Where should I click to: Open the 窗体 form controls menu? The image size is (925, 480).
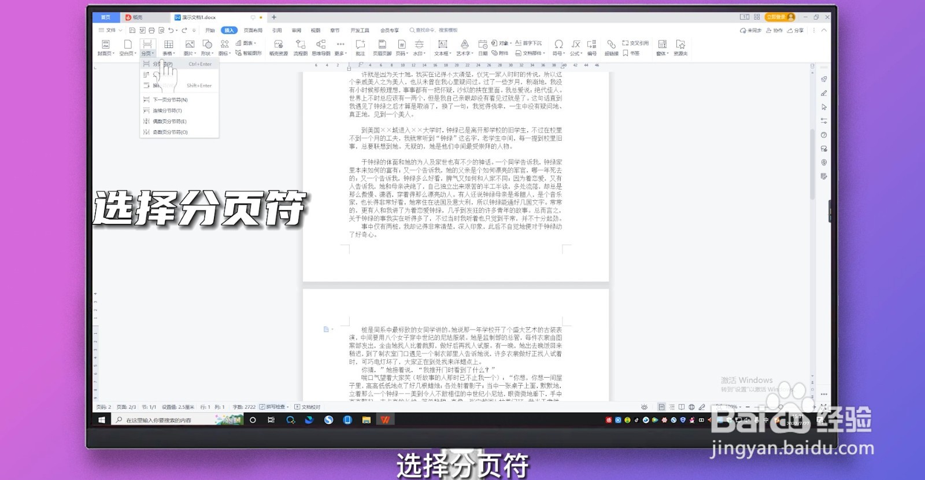663,47
